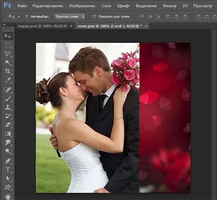Select the Move tool in the toolbox

8,36
